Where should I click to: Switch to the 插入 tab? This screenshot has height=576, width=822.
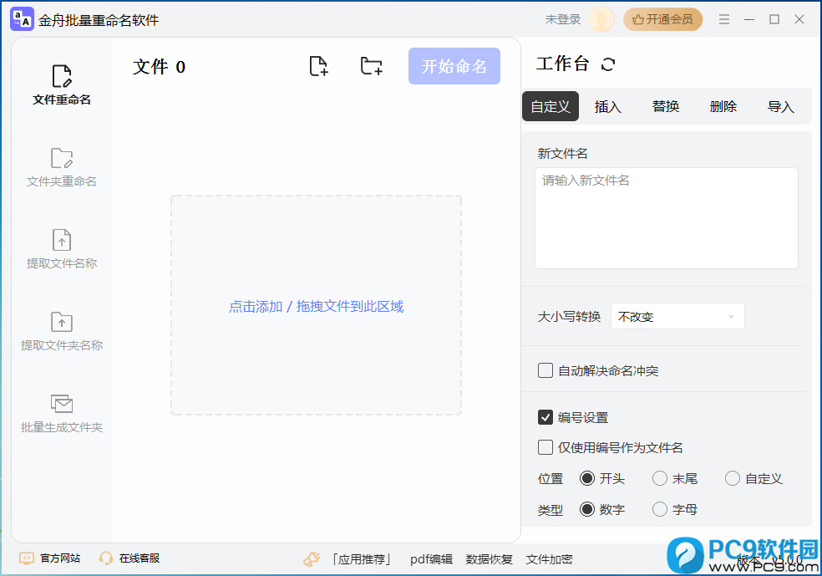tap(607, 107)
